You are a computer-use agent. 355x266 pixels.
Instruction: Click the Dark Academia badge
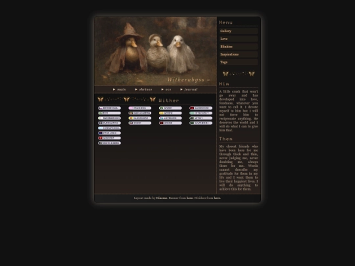coord(139,113)
